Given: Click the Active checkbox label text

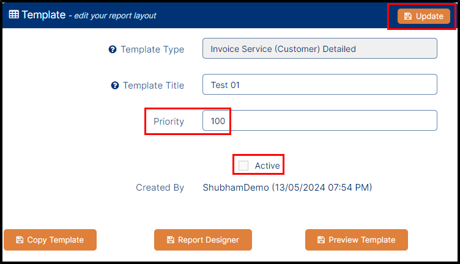Looking at the screenshot, I should [x=267, y=166].
